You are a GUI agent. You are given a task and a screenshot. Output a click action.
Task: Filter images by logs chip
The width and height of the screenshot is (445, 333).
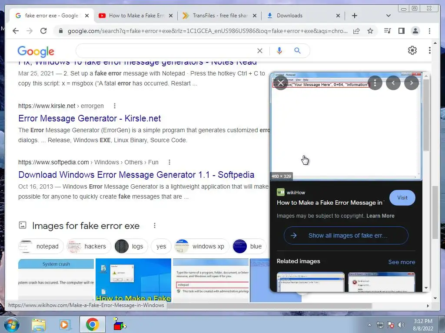131,246
